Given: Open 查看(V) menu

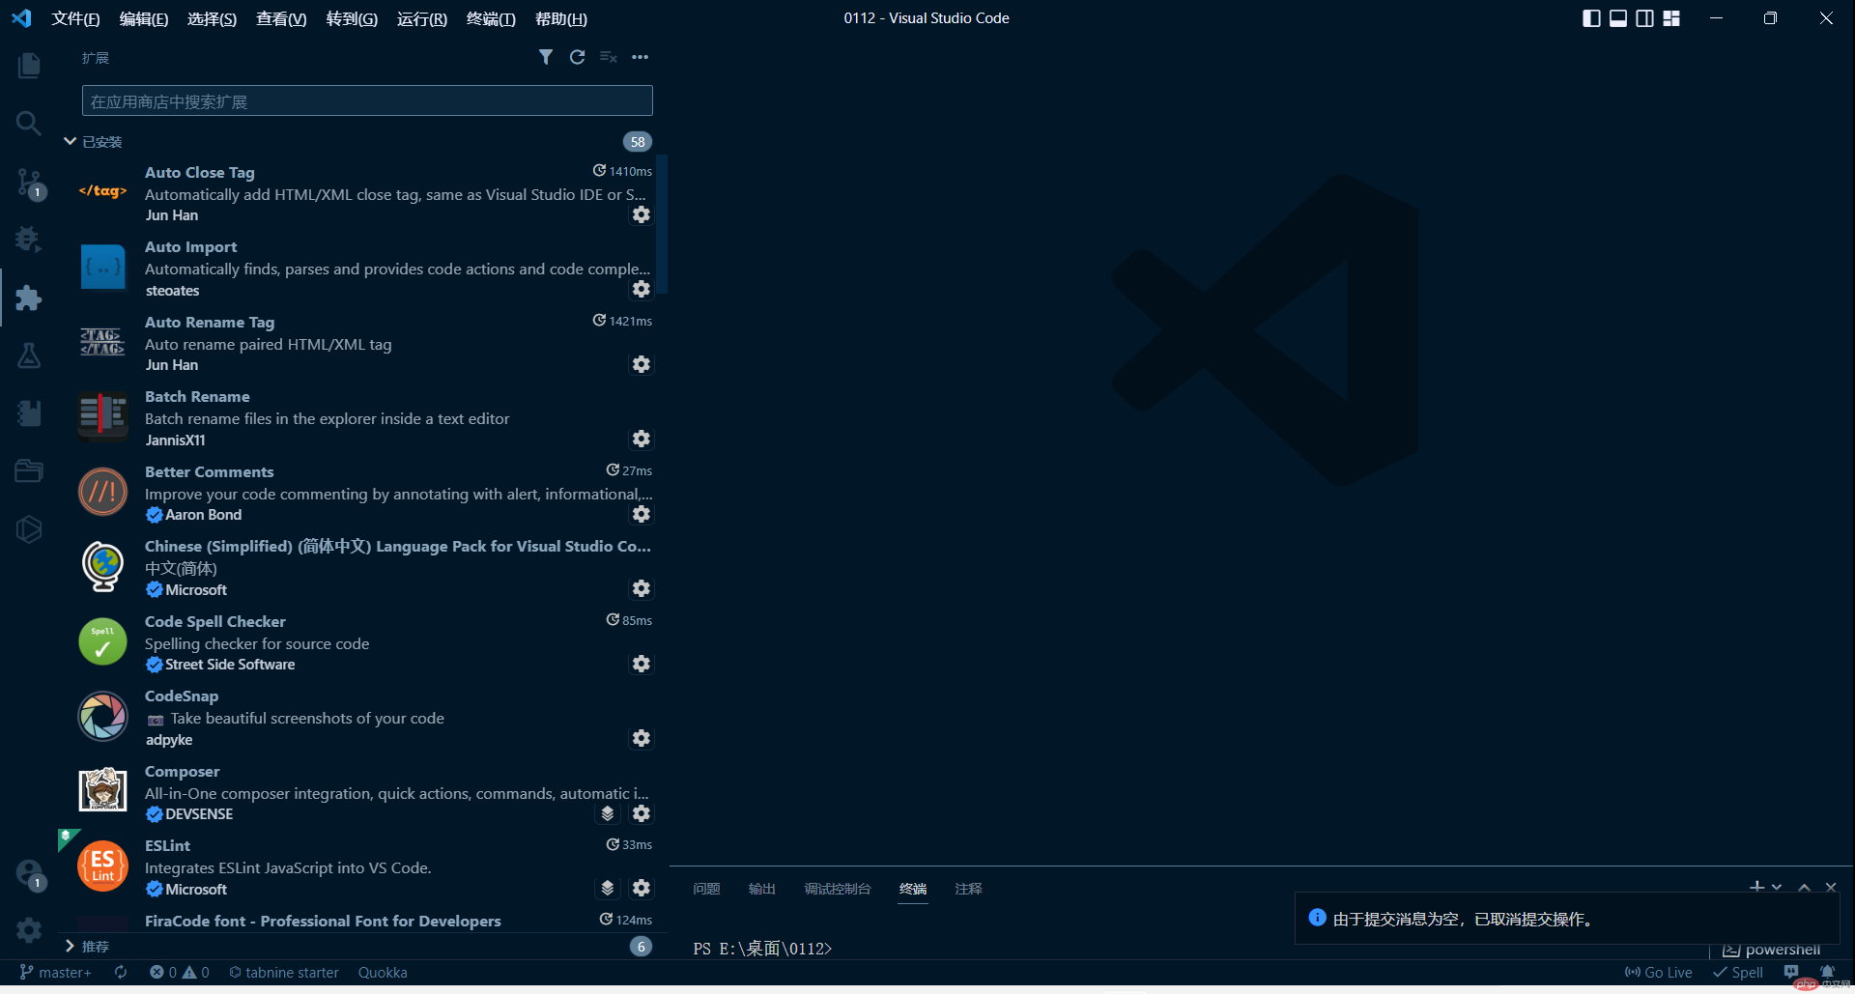Looking at the screenshot, I should [281, 18].
